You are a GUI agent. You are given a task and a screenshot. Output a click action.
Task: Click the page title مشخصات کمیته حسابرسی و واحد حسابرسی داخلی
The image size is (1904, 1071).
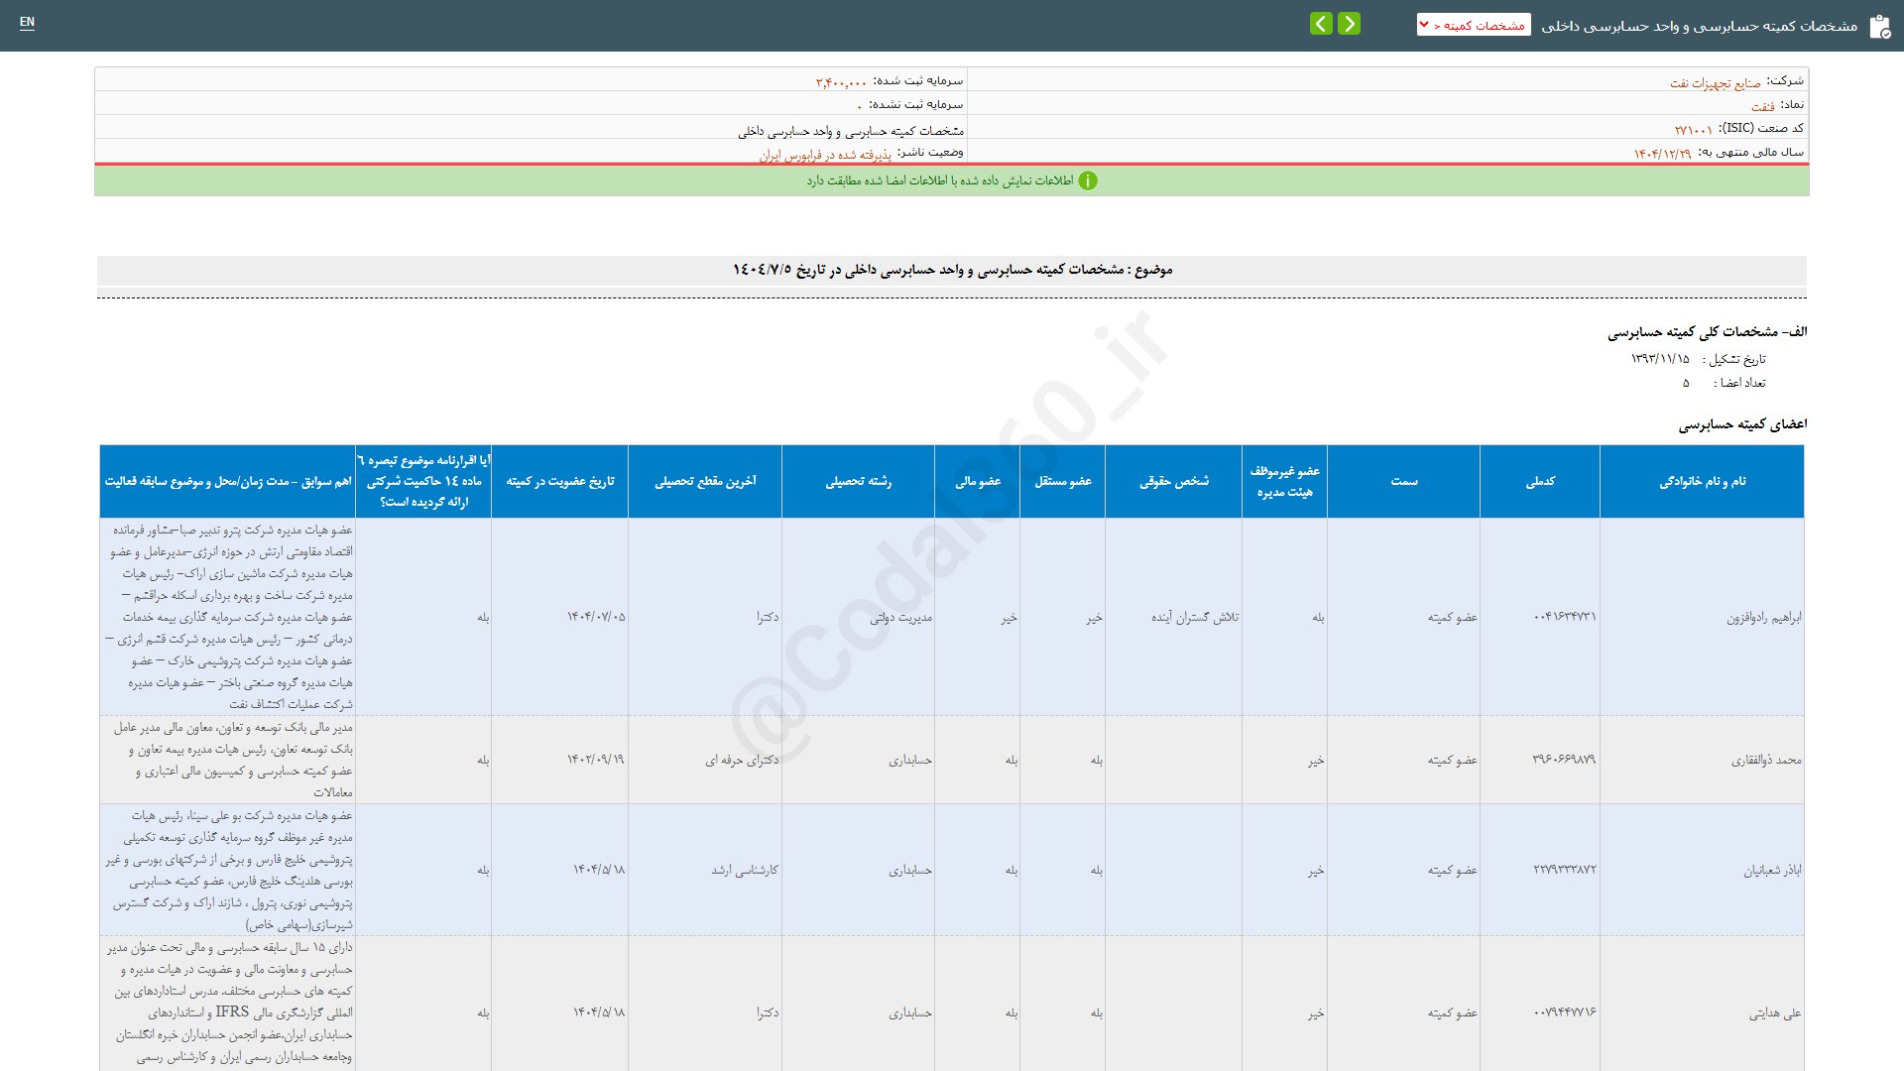[x=1699, y=26]
